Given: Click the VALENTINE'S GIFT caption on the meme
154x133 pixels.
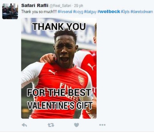Looking at the screenshot, I should (60, 105).
